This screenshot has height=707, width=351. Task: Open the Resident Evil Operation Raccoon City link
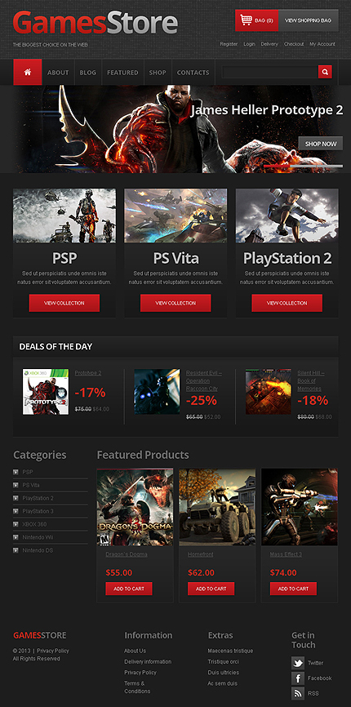point(203,380)
